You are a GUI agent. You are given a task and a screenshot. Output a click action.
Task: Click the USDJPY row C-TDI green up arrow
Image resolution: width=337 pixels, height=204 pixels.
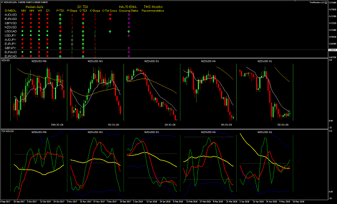[83, 36]
